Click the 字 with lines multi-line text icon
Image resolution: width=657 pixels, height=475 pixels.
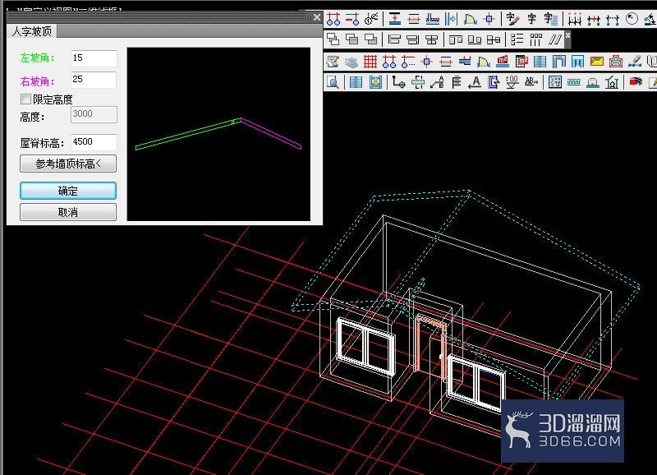pyautogui.click(x=550, y=19)
